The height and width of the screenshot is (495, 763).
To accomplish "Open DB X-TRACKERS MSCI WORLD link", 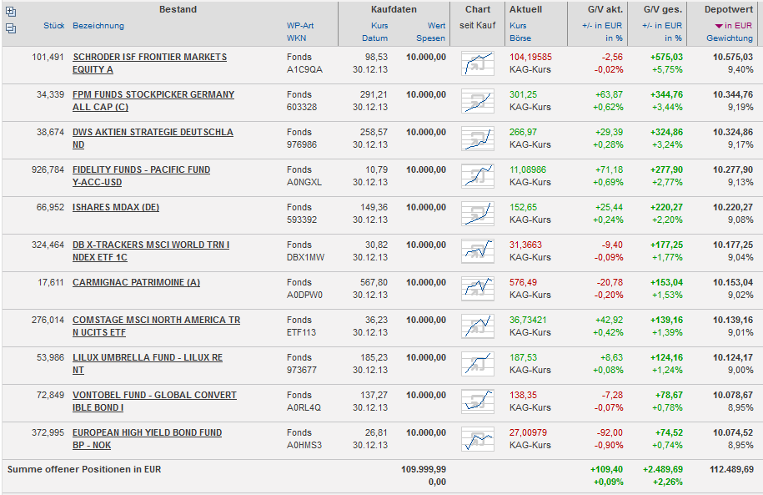I will [151, 245].
